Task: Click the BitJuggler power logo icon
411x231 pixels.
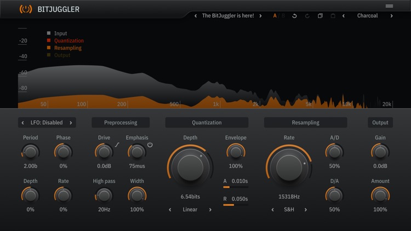Action: click(x=26, y=9)
